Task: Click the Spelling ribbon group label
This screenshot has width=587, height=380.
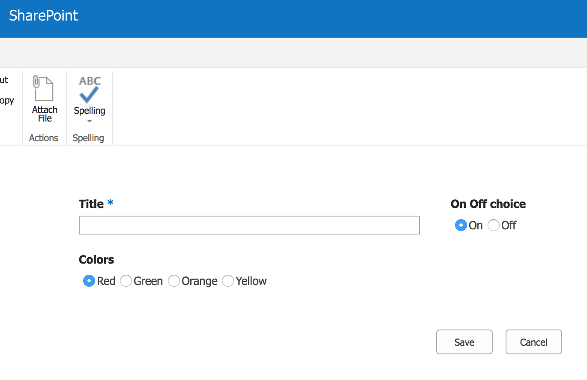Action: point(88,138)
